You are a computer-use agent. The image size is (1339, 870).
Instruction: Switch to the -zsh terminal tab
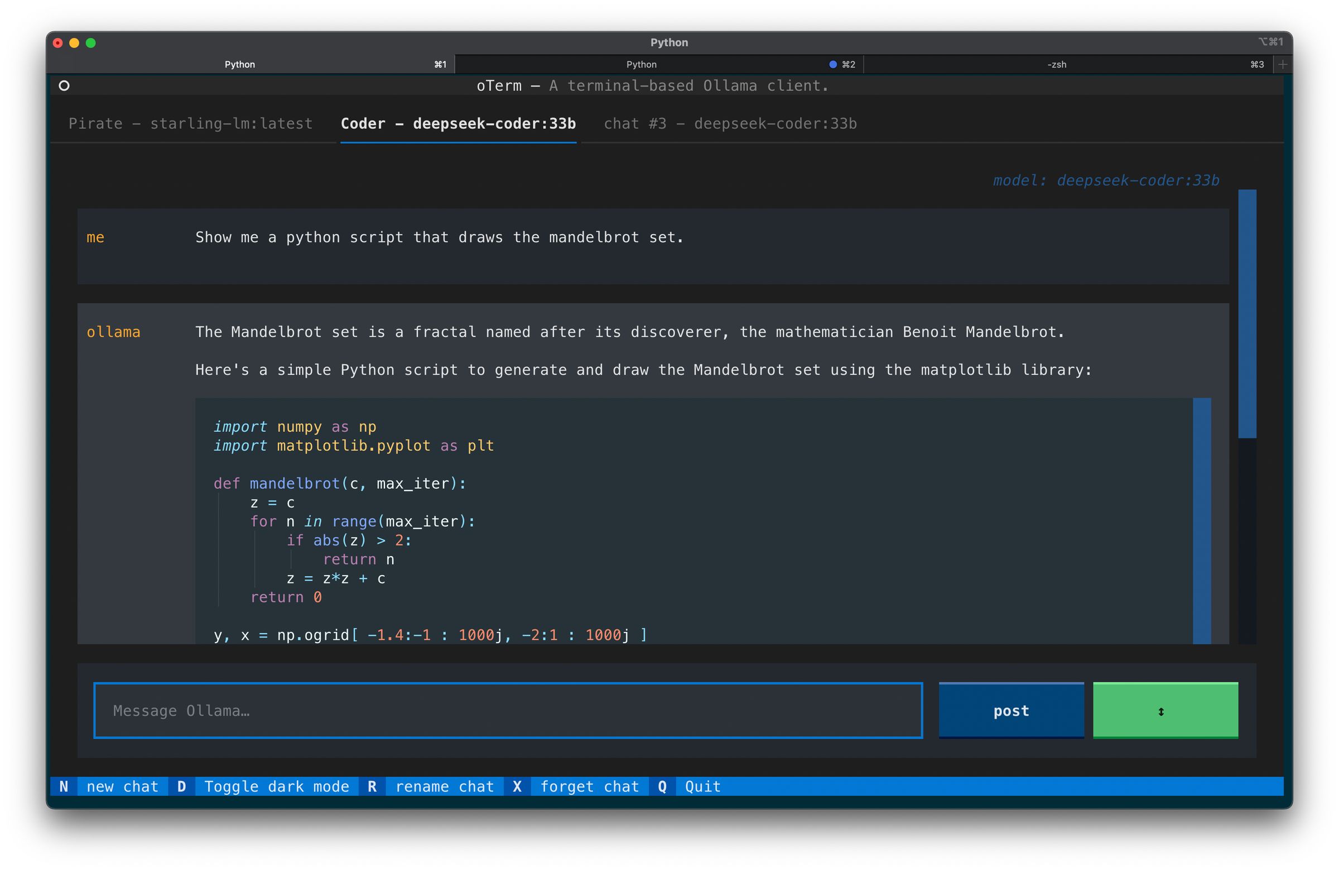(1056, 64)
